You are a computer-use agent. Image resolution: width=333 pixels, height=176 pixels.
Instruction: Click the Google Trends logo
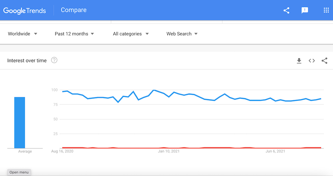coord(25,10)
